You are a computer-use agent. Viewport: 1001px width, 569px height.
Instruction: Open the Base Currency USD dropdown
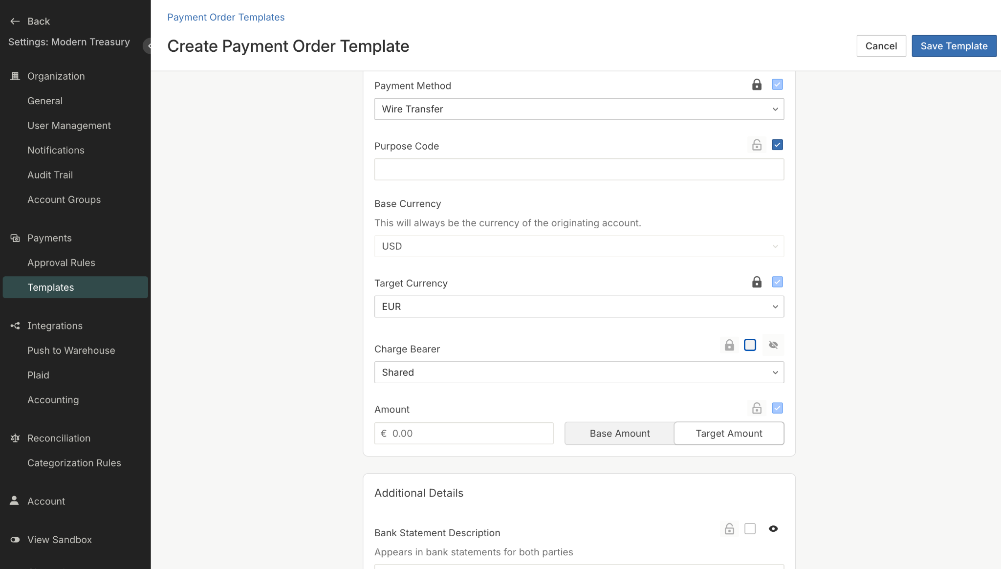tap(579, 246)
